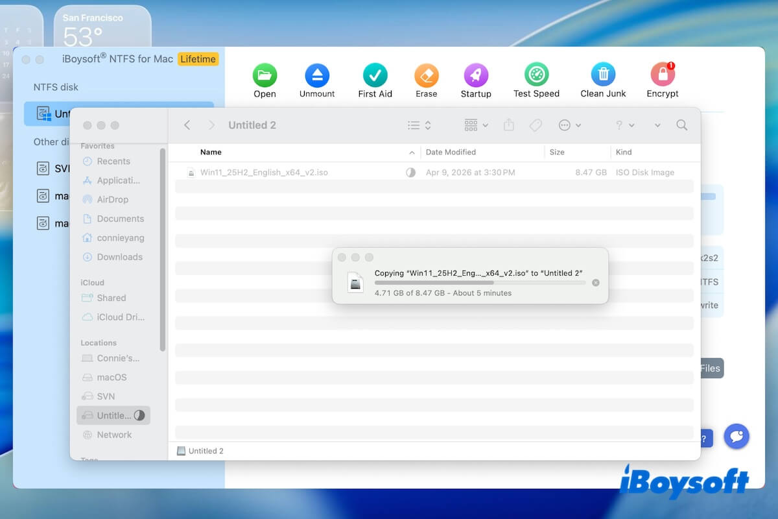
Task: Select Untitled volume in Finder Locations
Action: 113,415
